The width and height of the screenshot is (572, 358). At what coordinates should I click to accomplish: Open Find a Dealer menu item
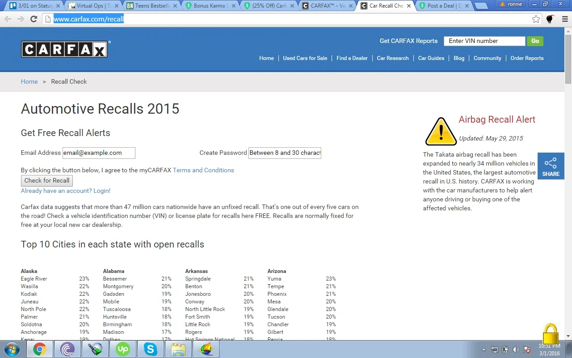click(x=352, y=58)
